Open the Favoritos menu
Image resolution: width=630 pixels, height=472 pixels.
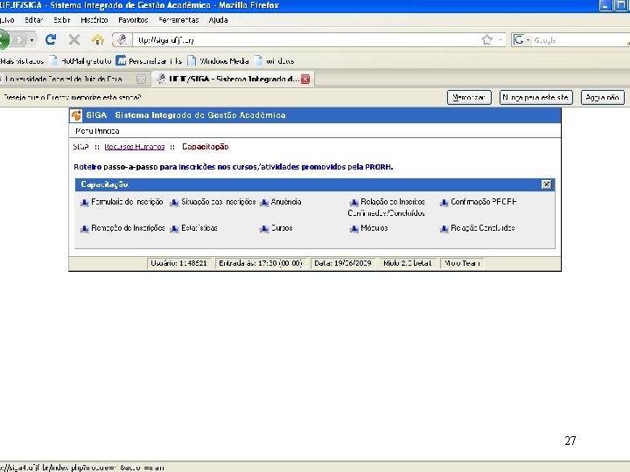click(133, 20)
